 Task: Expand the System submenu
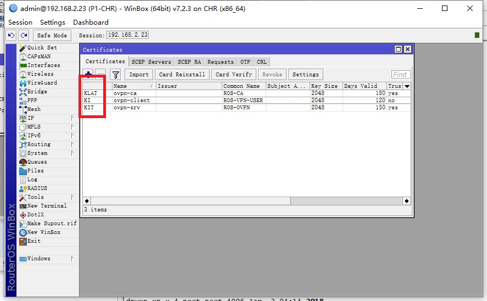tap(37, 153)
